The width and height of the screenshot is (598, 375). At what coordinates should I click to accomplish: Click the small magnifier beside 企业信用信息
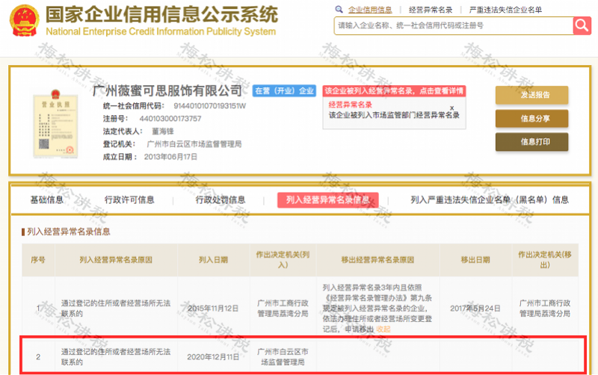pyautogui.click(x=339, y=10)
